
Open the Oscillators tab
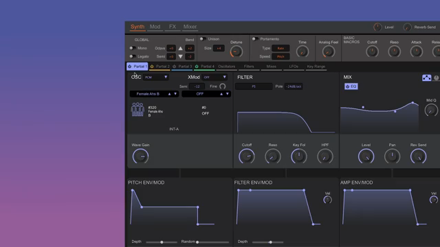[226, 67]
